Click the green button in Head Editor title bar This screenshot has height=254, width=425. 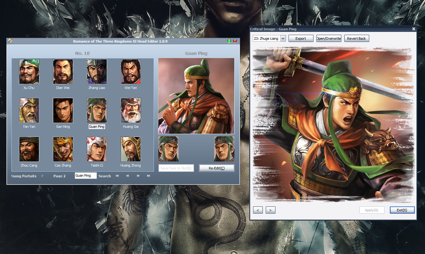point(229,41)
